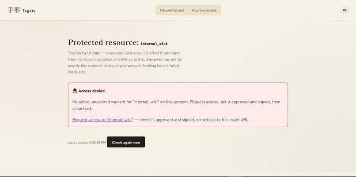The width and height of the screenshot is (356, 177).
Task: Open the RA user avatar
Action: 345,10
